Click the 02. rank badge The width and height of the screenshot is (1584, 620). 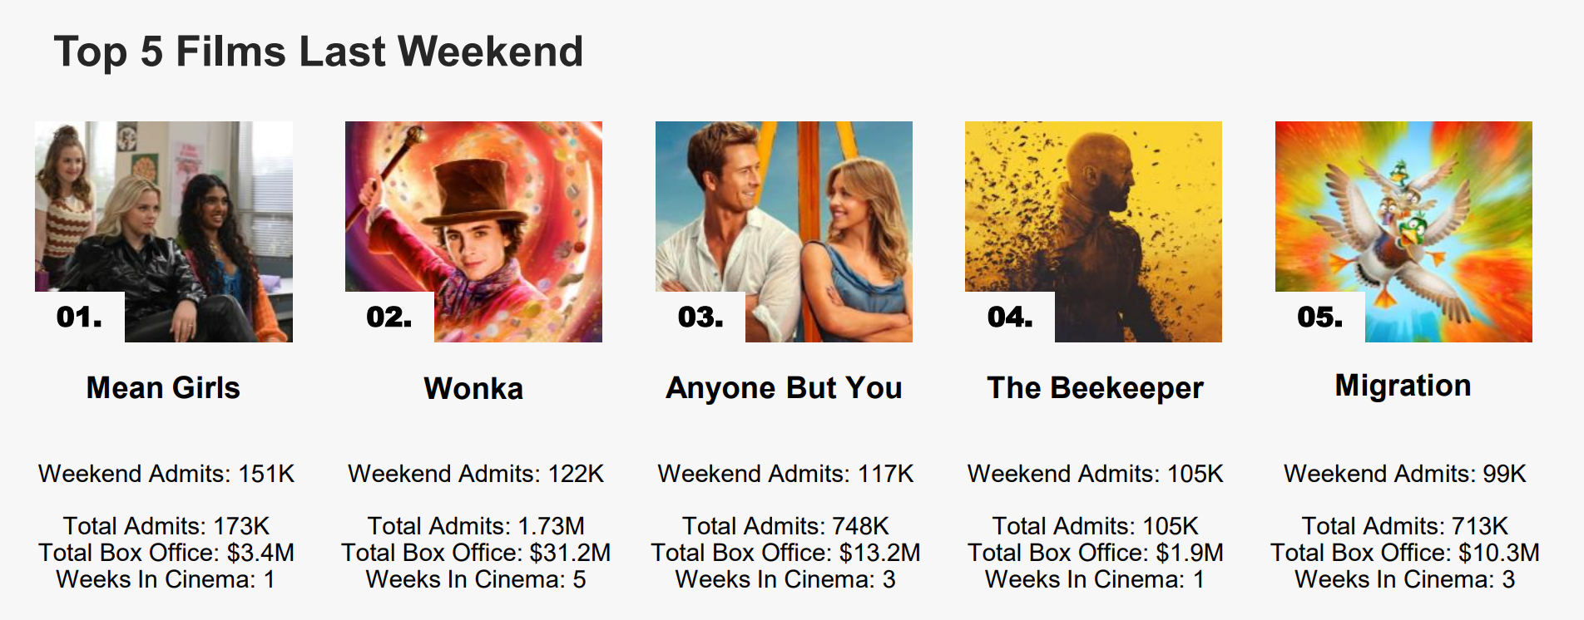coord(389,317)
